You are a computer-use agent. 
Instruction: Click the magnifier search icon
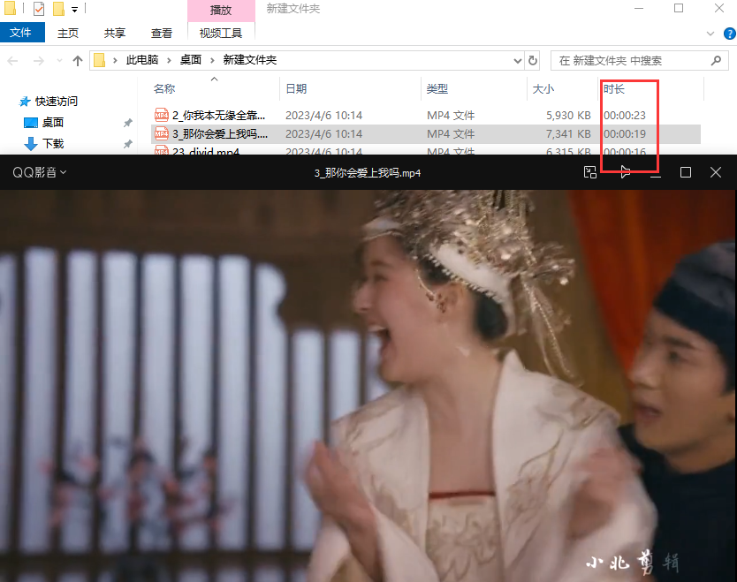coord(716,61)
